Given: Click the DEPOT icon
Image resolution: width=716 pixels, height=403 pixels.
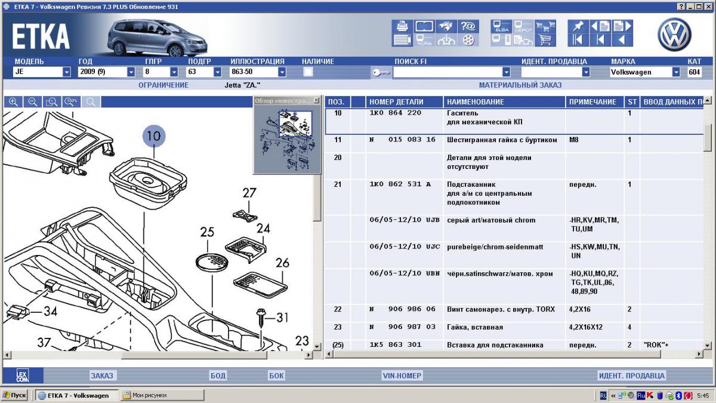Looking at the screenshot, I should (x=523, y=26).
